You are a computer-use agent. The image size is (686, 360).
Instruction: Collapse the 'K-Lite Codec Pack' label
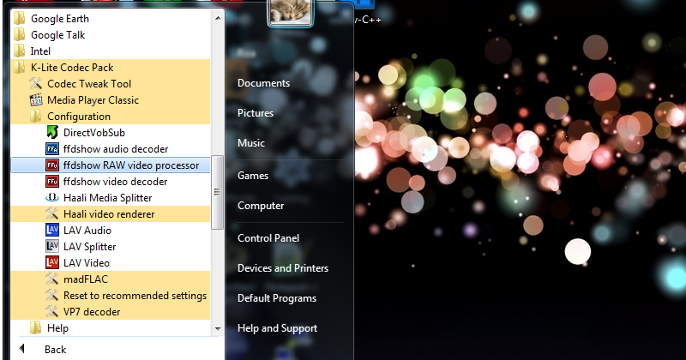[72, 68]
